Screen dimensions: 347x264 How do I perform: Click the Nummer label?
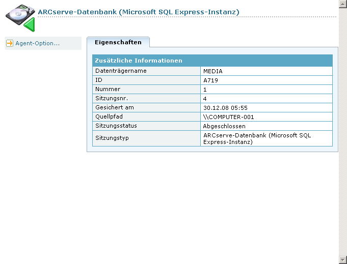(x=108, y=89)
